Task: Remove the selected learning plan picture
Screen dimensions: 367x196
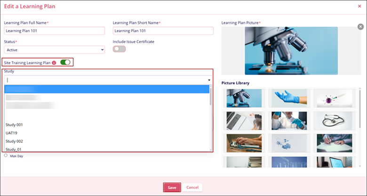Action: click(360, 27)
